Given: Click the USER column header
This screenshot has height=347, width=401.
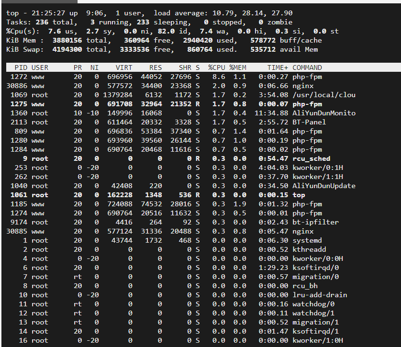Looking at the screenshot, I should point(40,67).
